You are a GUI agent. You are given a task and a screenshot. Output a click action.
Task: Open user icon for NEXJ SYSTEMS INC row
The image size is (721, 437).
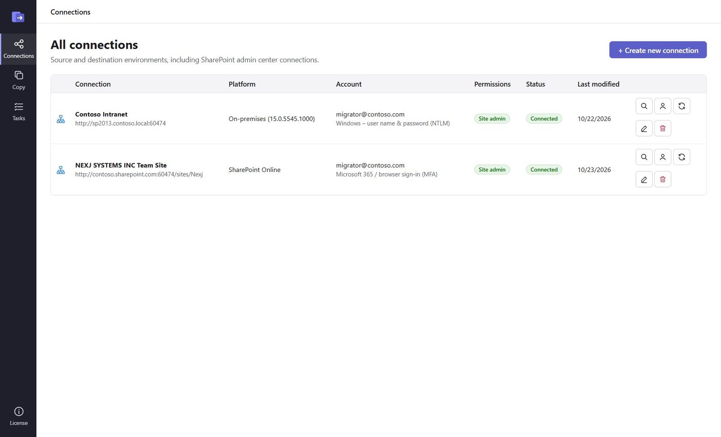coord(662,157)
